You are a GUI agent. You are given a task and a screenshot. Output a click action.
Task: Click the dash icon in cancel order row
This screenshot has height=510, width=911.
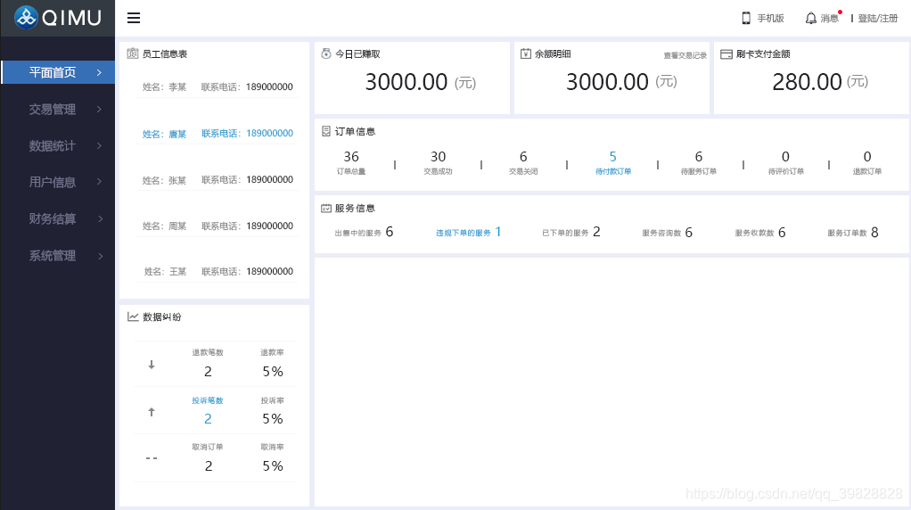(151, 458)
